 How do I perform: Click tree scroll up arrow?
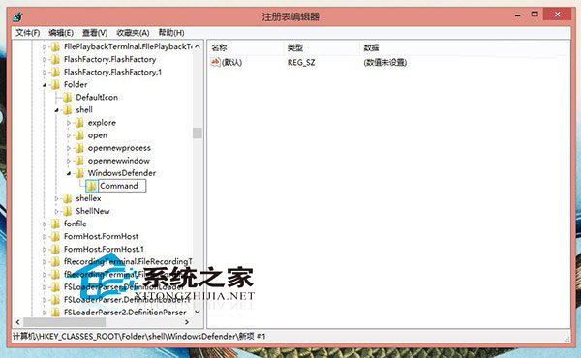point(198,46)
